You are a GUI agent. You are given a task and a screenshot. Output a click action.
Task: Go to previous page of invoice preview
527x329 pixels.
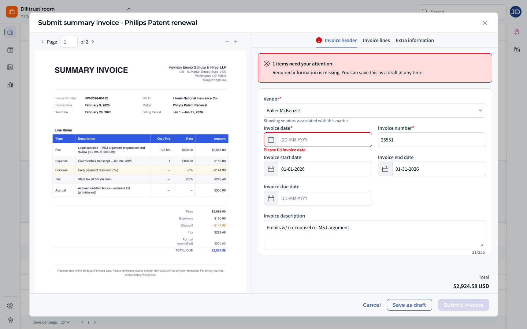pos(42,42)
